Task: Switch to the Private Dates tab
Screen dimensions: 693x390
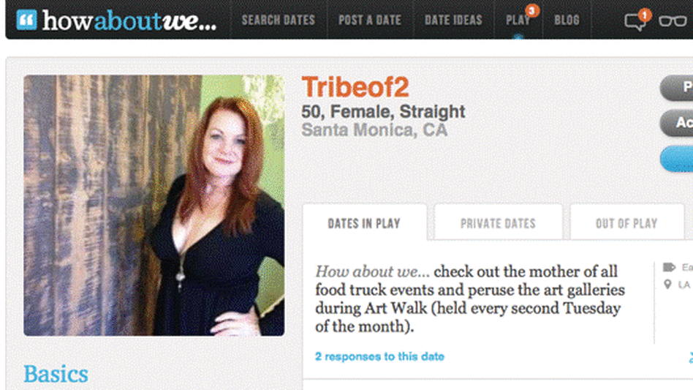Action: click(x=498, y=222)
